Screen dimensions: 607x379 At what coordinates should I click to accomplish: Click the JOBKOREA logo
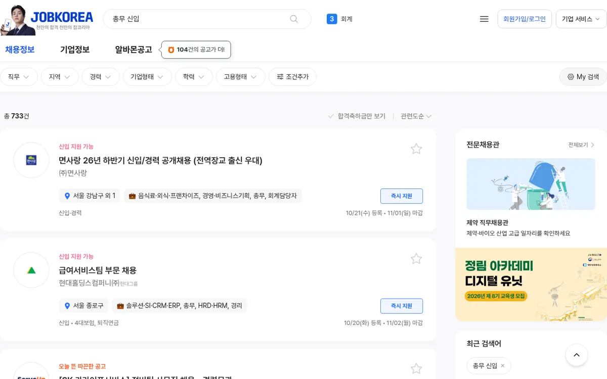pyautogui.click(x=62, y=18)
